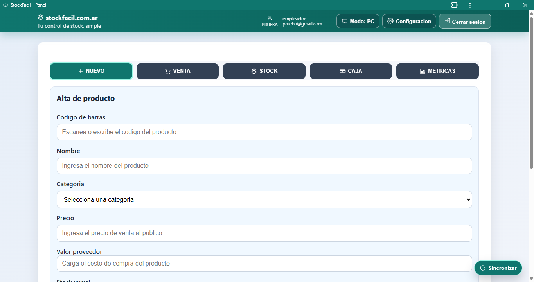
Task: Open the STOCK tab
Action: [264, 71]
